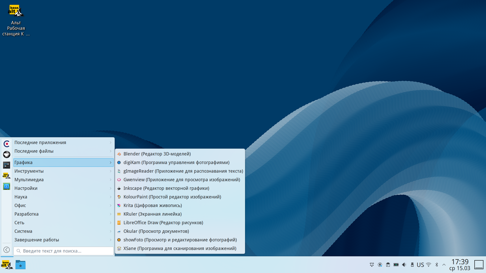The width and height of the screenshot is (486, 273).
Task: Click the application search text field
Action: (63, 251)
